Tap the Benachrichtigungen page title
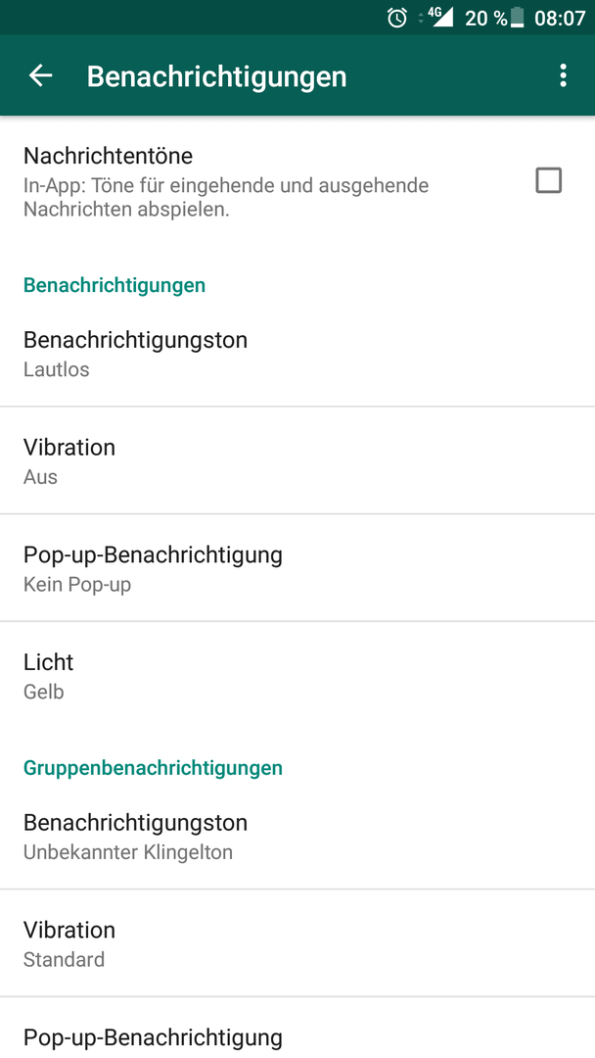This screenshot has height=1058, width=595. (217, 76)
